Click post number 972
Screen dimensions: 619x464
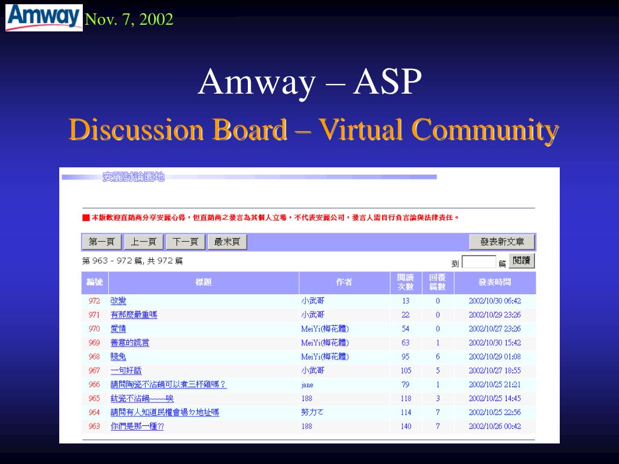coord(94,301)
